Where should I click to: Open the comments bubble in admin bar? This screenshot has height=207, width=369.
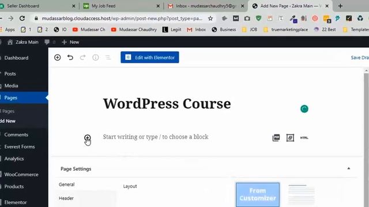point(47,42)
